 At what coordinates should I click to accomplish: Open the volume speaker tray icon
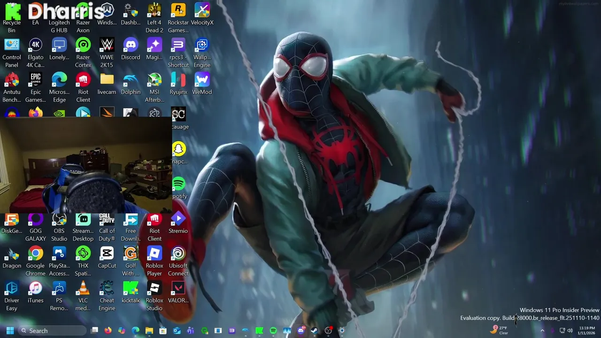pos(570,330)
